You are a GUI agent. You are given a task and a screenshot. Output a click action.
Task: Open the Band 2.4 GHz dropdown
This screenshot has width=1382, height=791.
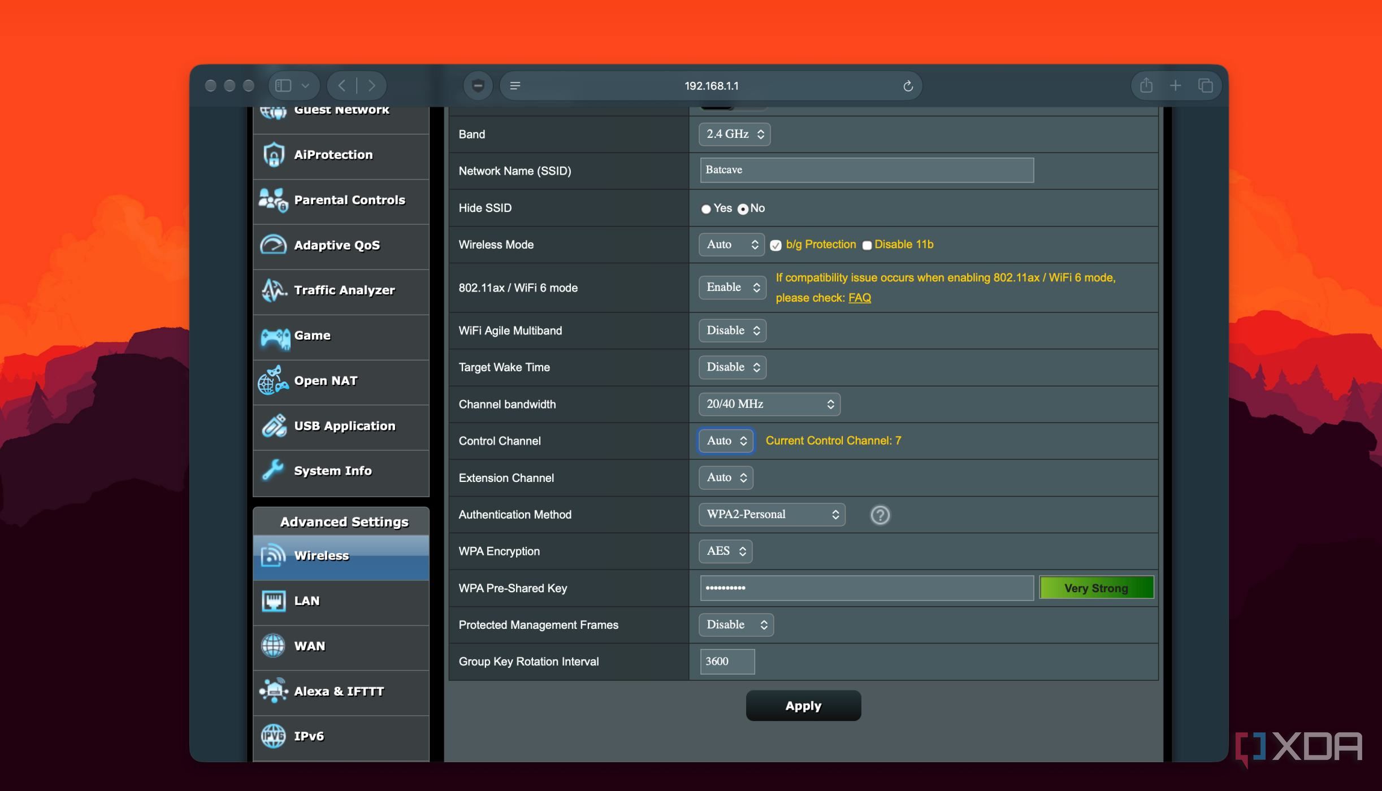tap(734, 134)
